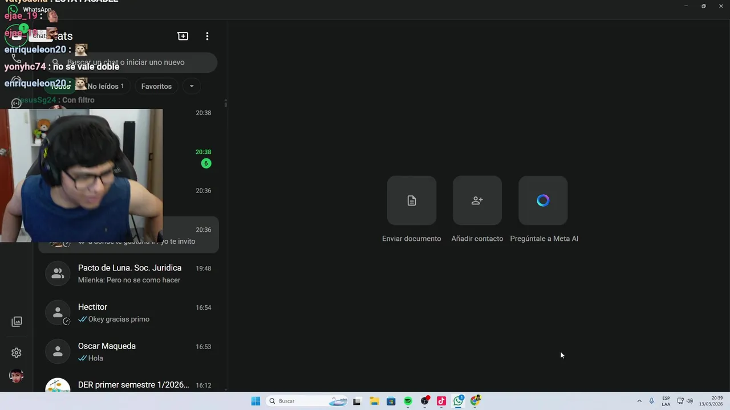730x410 pixels.
Task: Click the Hectitor contact avatar
Action: [x=58, y=313]
